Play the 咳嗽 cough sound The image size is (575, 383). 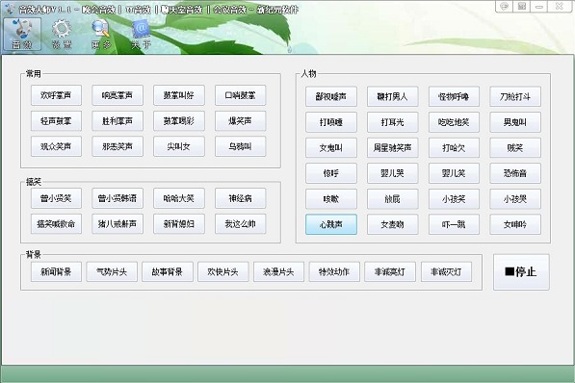coord(331,199)
